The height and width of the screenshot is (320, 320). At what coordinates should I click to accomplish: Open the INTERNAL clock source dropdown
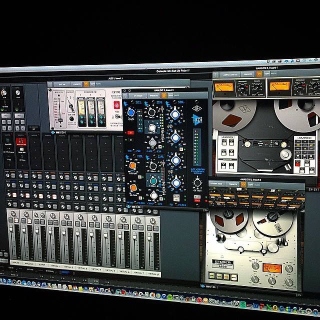coord(49,271)
